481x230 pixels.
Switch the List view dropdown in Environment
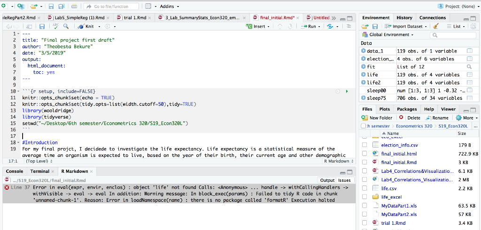click(x=456, y=26)
